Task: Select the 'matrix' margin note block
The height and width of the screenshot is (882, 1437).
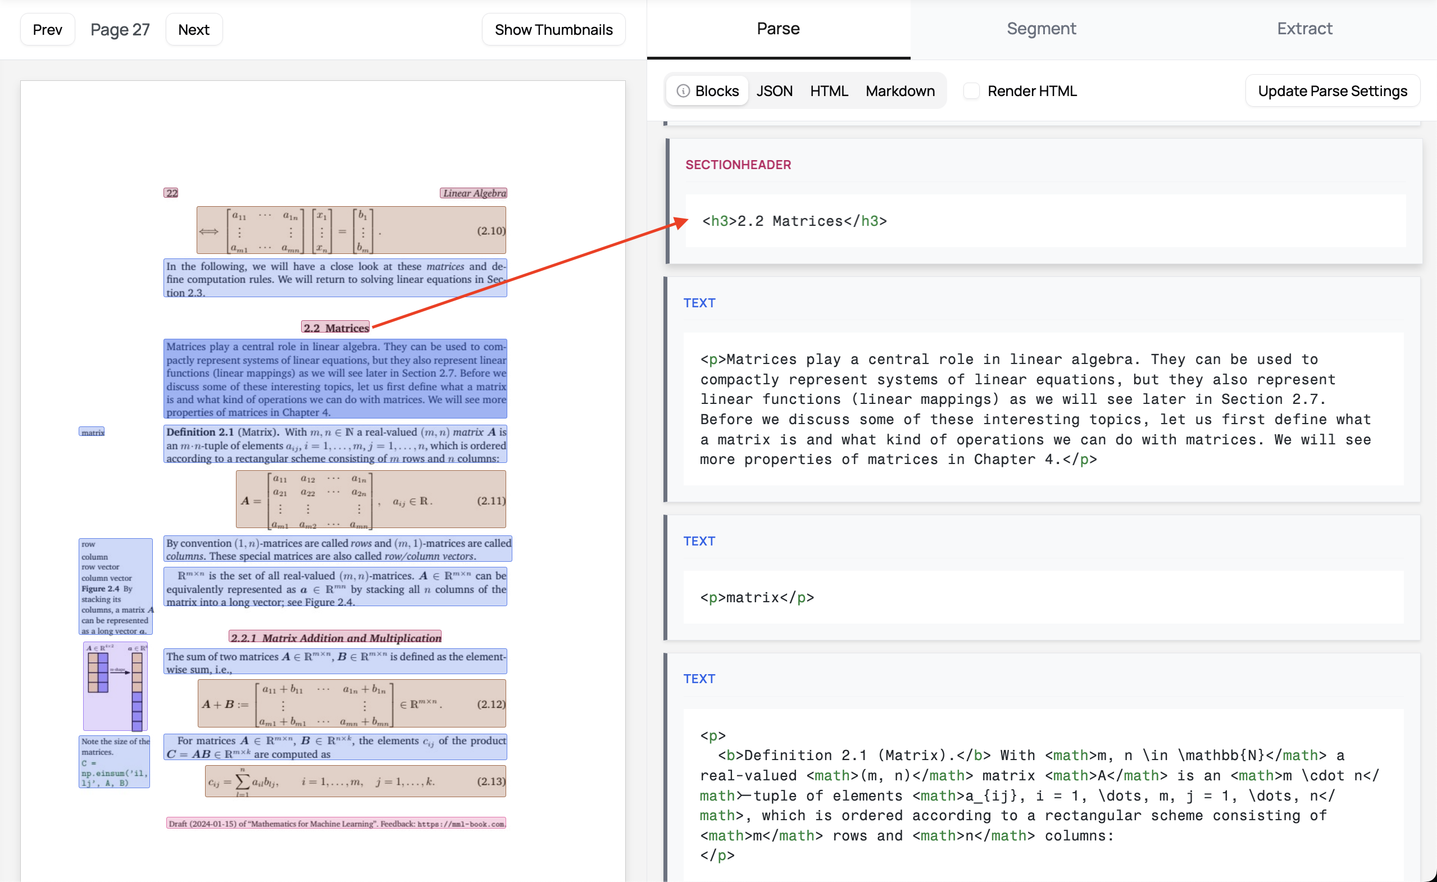Action: [x=92, y=432]
